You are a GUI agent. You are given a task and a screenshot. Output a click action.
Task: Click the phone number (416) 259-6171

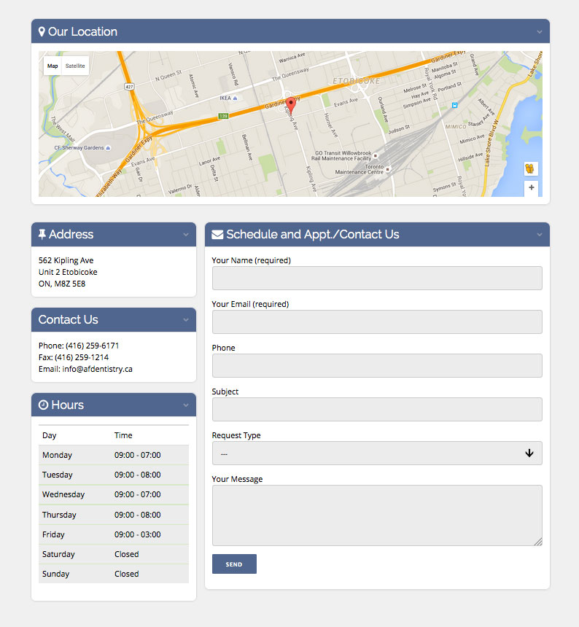point(93,346)
